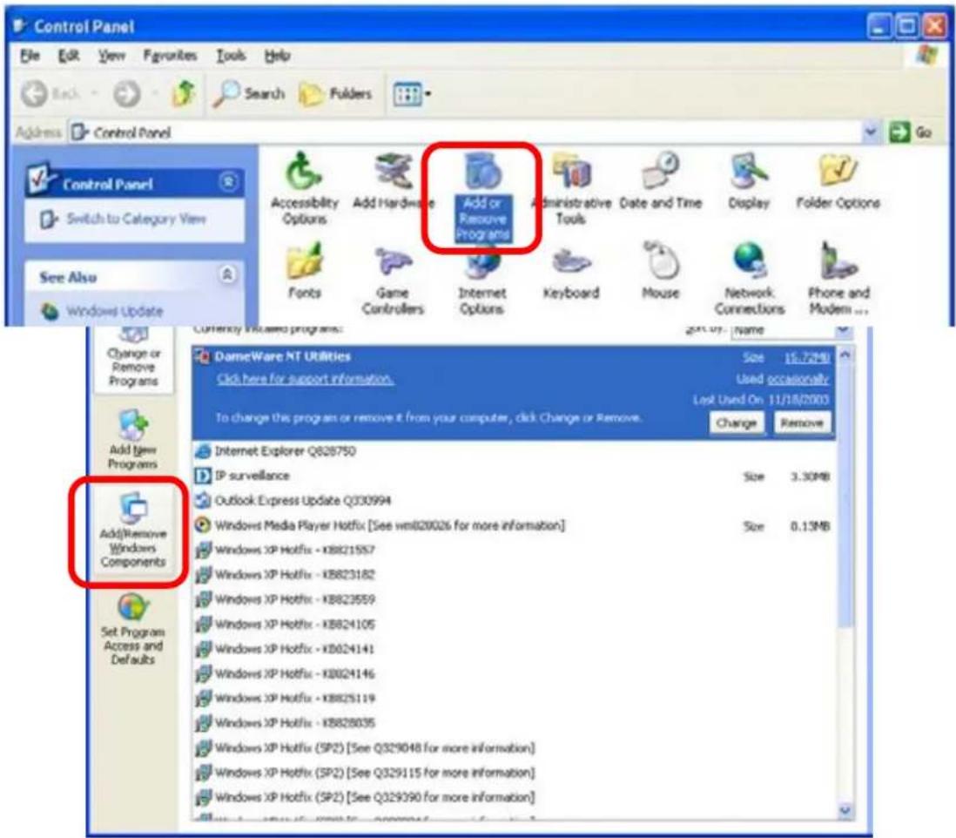Select Set Program Access and Defaults

point(132,630)
